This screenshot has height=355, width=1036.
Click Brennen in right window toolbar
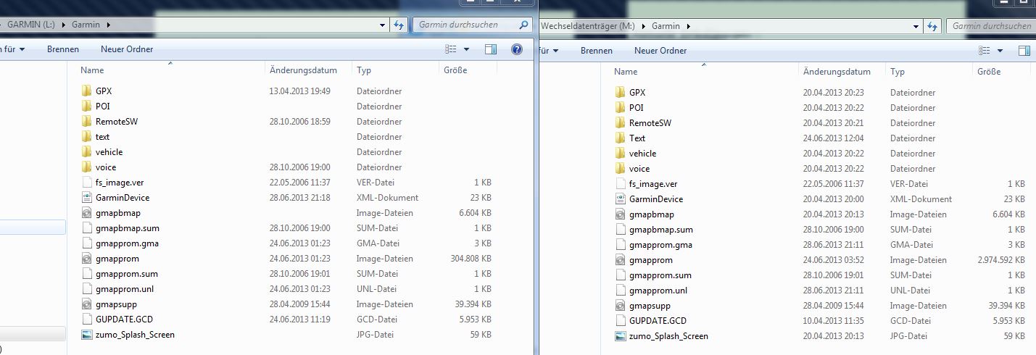(597, 51)
